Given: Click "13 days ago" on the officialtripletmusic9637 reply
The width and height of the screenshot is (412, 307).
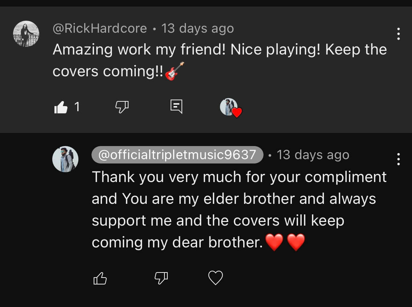Looking at the screenshot, I should [x=313, y=155].
